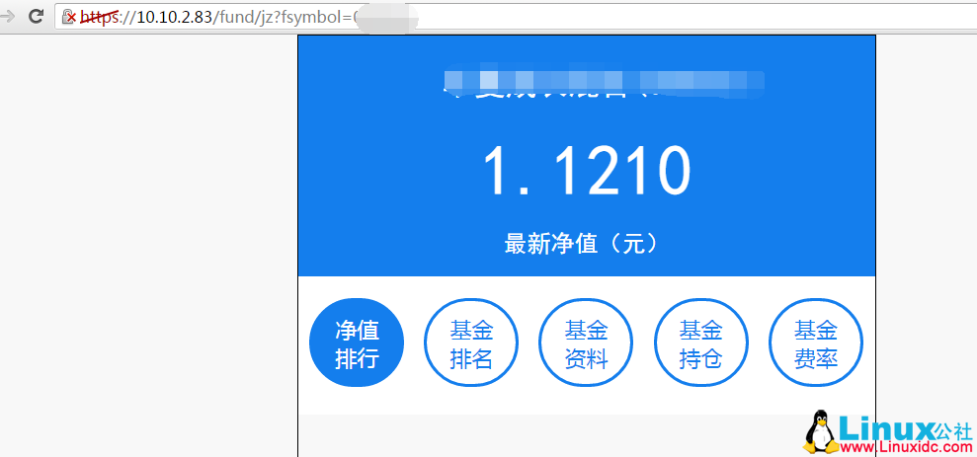Click the blurred fsymbol value in URL
The image size is (977, 457).
click(385, 17)
